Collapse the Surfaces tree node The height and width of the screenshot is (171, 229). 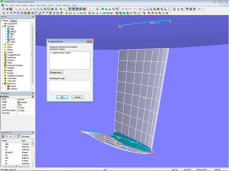click(x=3, y=26)
